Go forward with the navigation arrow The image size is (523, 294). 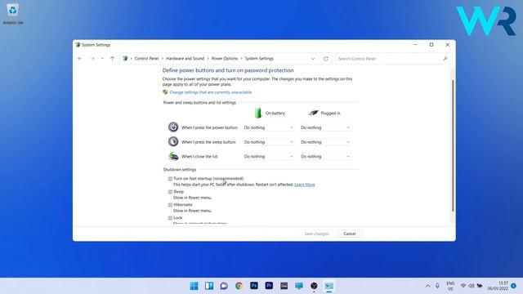pyautogui.click(x=92, y=59)
